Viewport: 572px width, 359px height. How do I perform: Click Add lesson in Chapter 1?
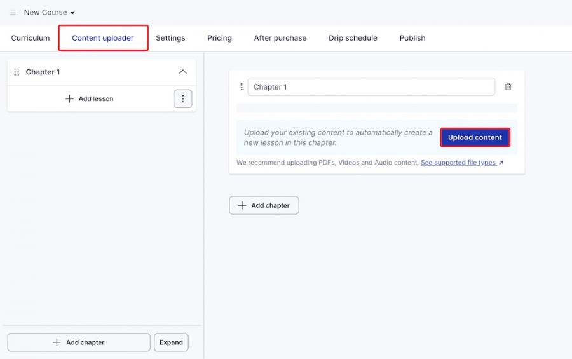point(90,98)
